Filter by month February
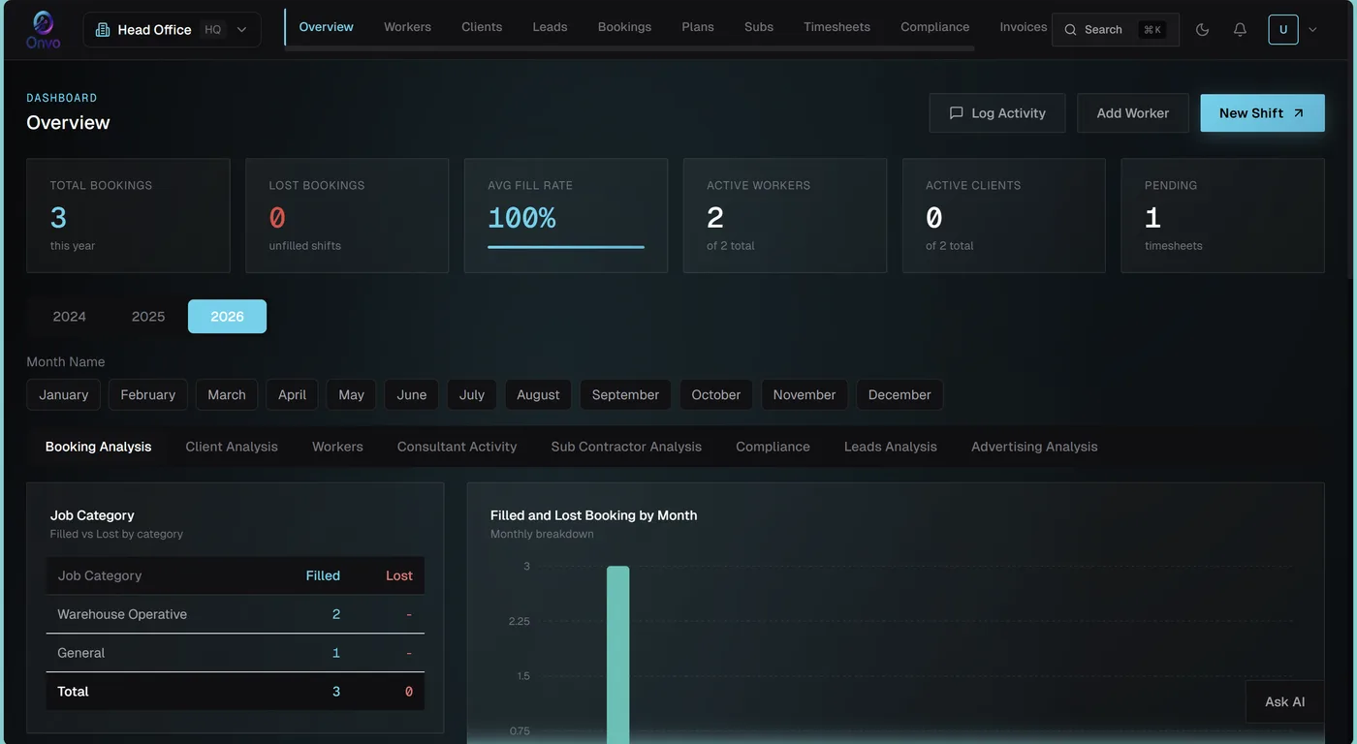 click(148, 395)
